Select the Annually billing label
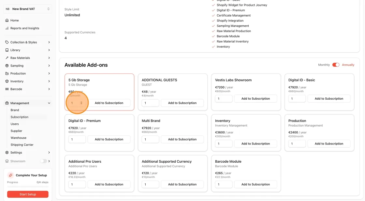Image resolution: width=365 pixels, height=201 pixels. 348,65
